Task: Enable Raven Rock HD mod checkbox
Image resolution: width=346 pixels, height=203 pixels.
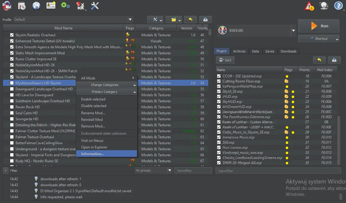Action: point(12,107)
